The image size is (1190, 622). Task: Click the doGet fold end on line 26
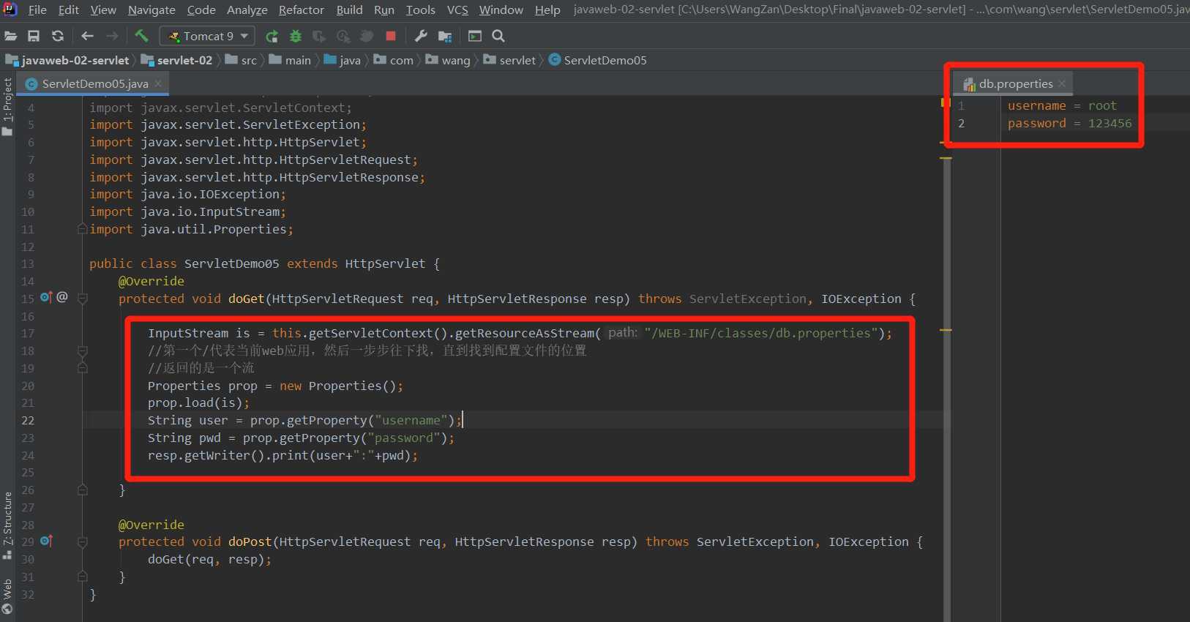point(83,490)
